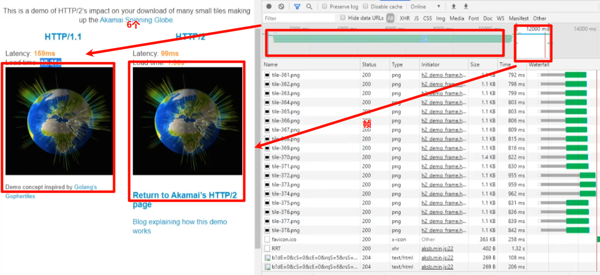
Task: Open network search with magnifier icon
Action: pos(309,7)
